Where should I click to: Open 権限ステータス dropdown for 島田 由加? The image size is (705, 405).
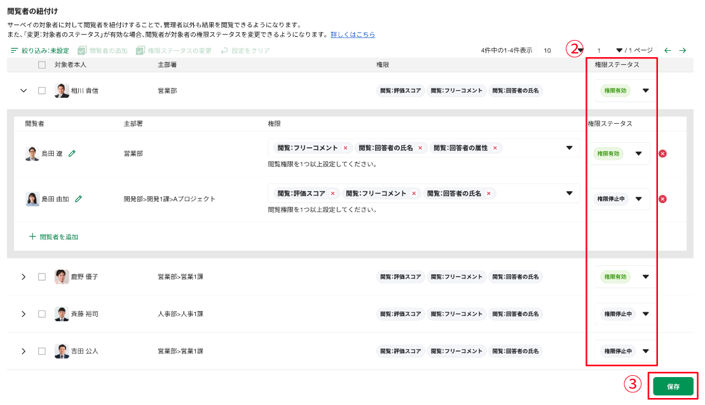(638, 199)
